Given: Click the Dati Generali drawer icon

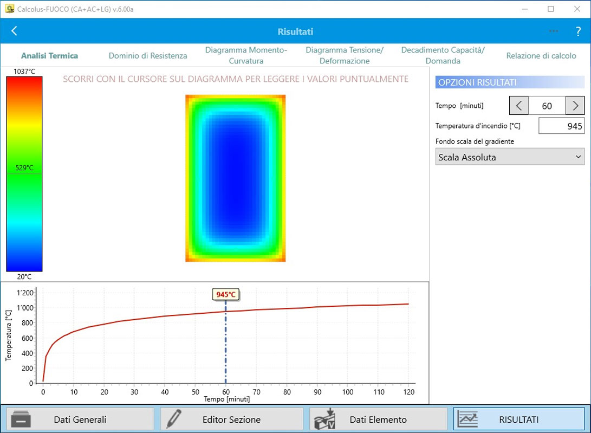Looking at the screenshot, I should coord(22,419).
